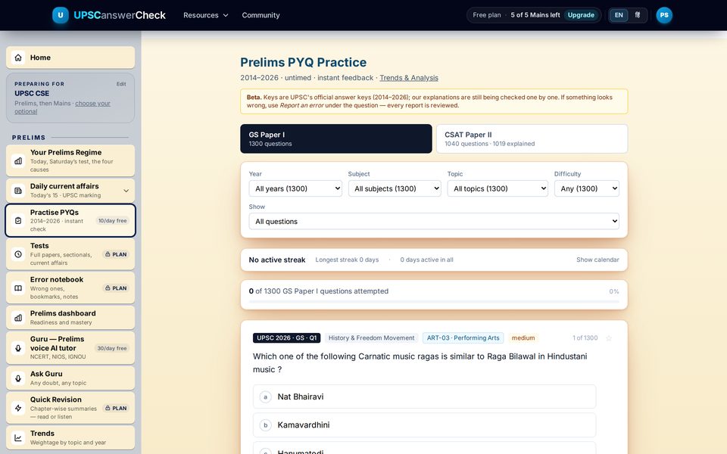
Task: Open the Year filter dropdown
Action: (295, 188)
